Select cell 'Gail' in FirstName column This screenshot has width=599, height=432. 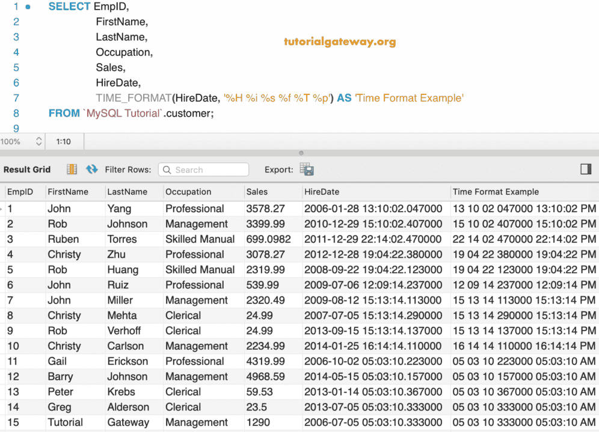[x=57, y=361]
